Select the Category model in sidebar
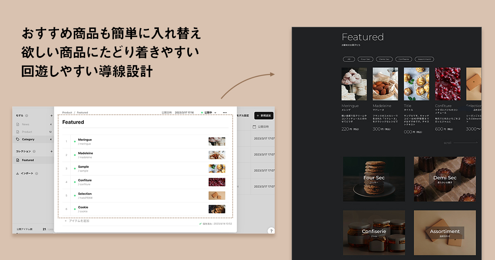 point(33,139)
